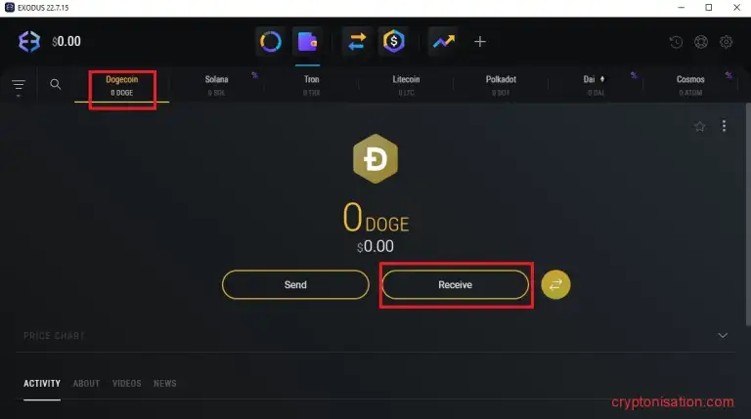751x419 pixels.
Task: Open the Wallet icon in top navigation
Action: coord(307,42)
